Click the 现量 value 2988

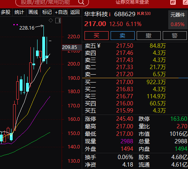coord(127,141)
